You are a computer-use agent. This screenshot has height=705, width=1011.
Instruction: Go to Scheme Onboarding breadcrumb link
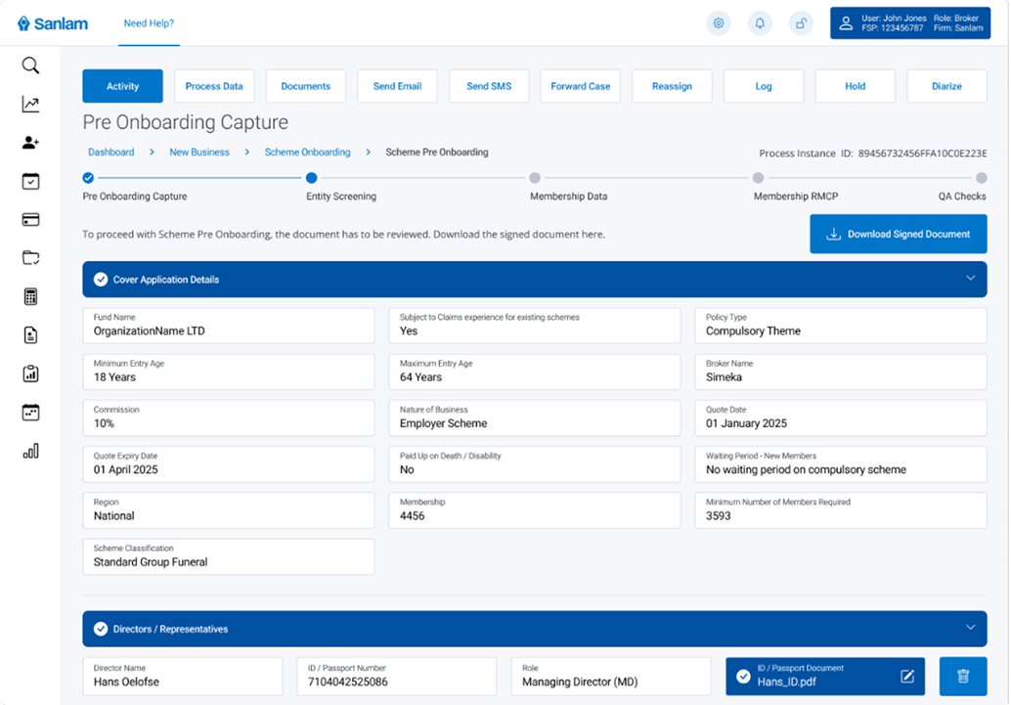pyautogui.click(x=307, y=153)
